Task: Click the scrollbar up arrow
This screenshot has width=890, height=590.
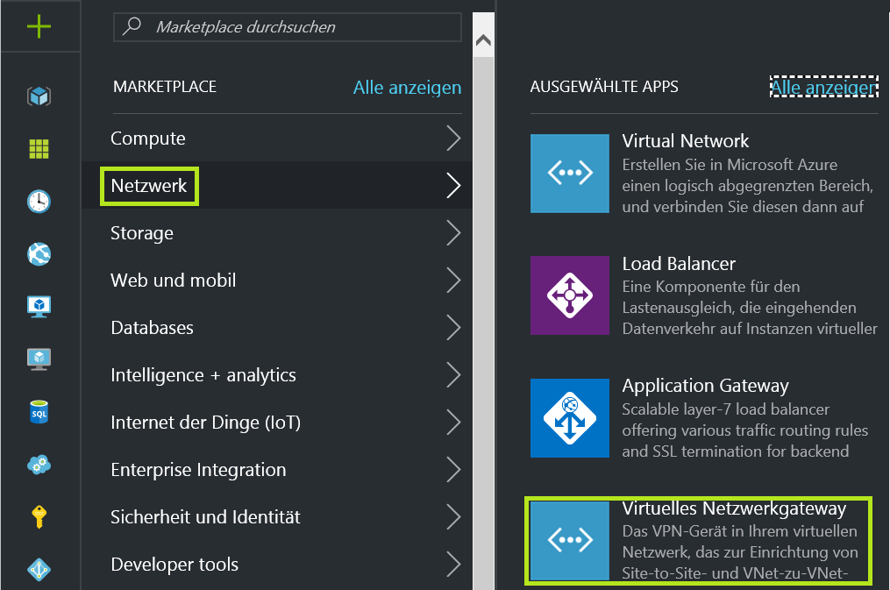Action: (x=482, y=40)
